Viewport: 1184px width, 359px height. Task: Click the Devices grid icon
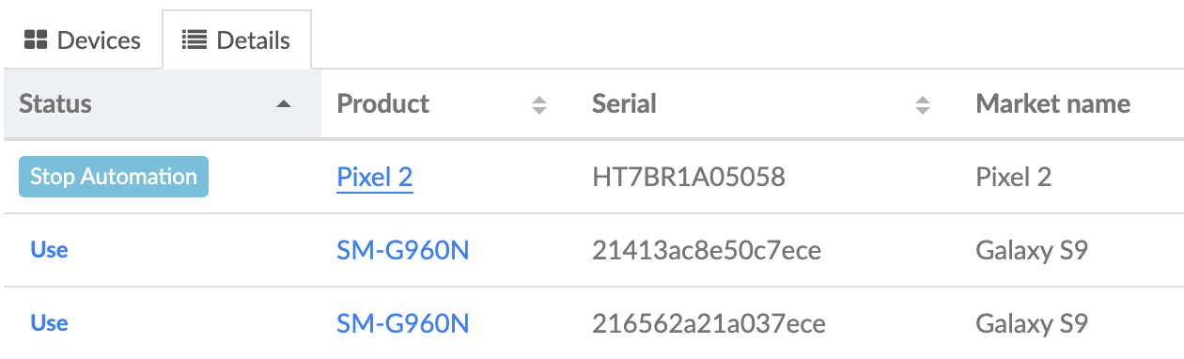coord(36,40)
